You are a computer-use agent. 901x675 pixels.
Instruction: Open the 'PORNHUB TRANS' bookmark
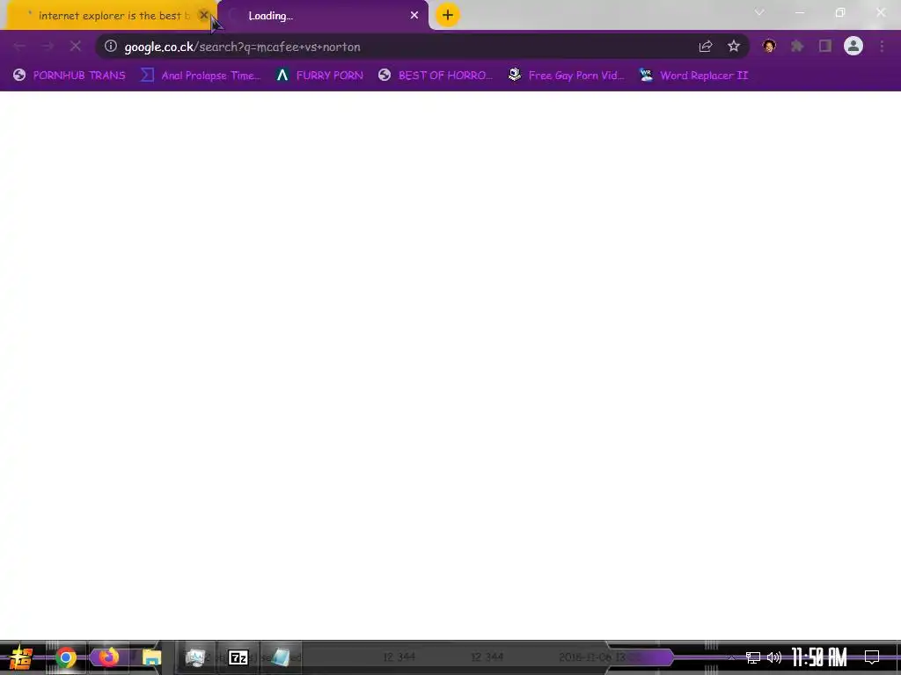(x=70, y=76)
